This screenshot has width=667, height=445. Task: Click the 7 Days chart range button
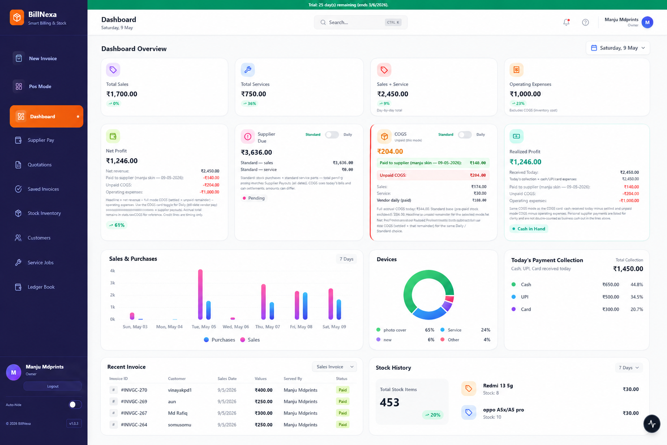347,259
